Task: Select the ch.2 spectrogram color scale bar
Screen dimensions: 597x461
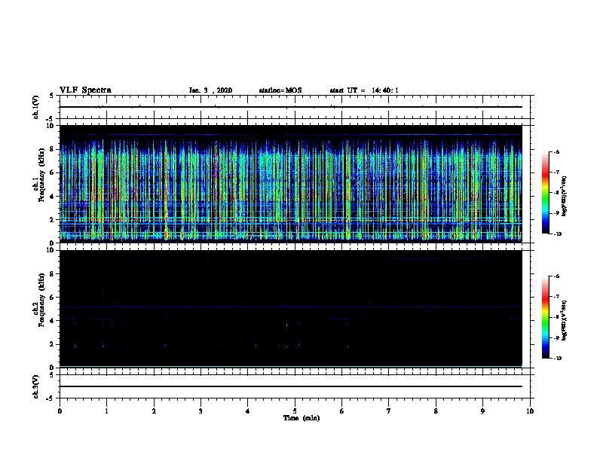Action: [x=545, y=317]
